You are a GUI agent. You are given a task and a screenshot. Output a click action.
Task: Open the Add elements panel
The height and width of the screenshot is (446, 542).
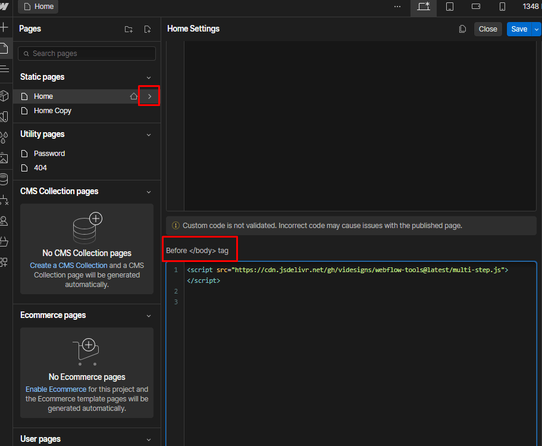tap(4, 27)
